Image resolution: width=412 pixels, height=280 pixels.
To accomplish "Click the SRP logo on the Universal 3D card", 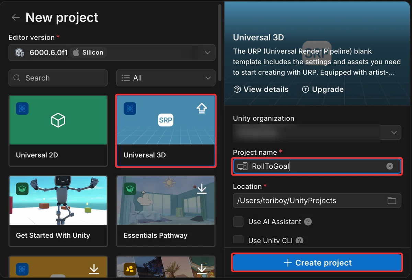I will [166, 120].
